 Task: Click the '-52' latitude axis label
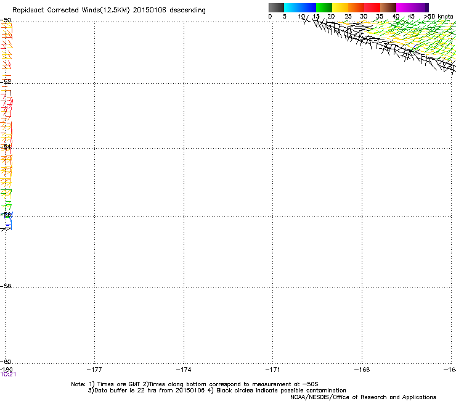pyautogui.click(x=6, y=82)
